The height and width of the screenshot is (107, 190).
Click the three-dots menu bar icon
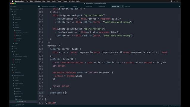click(174, 1)
